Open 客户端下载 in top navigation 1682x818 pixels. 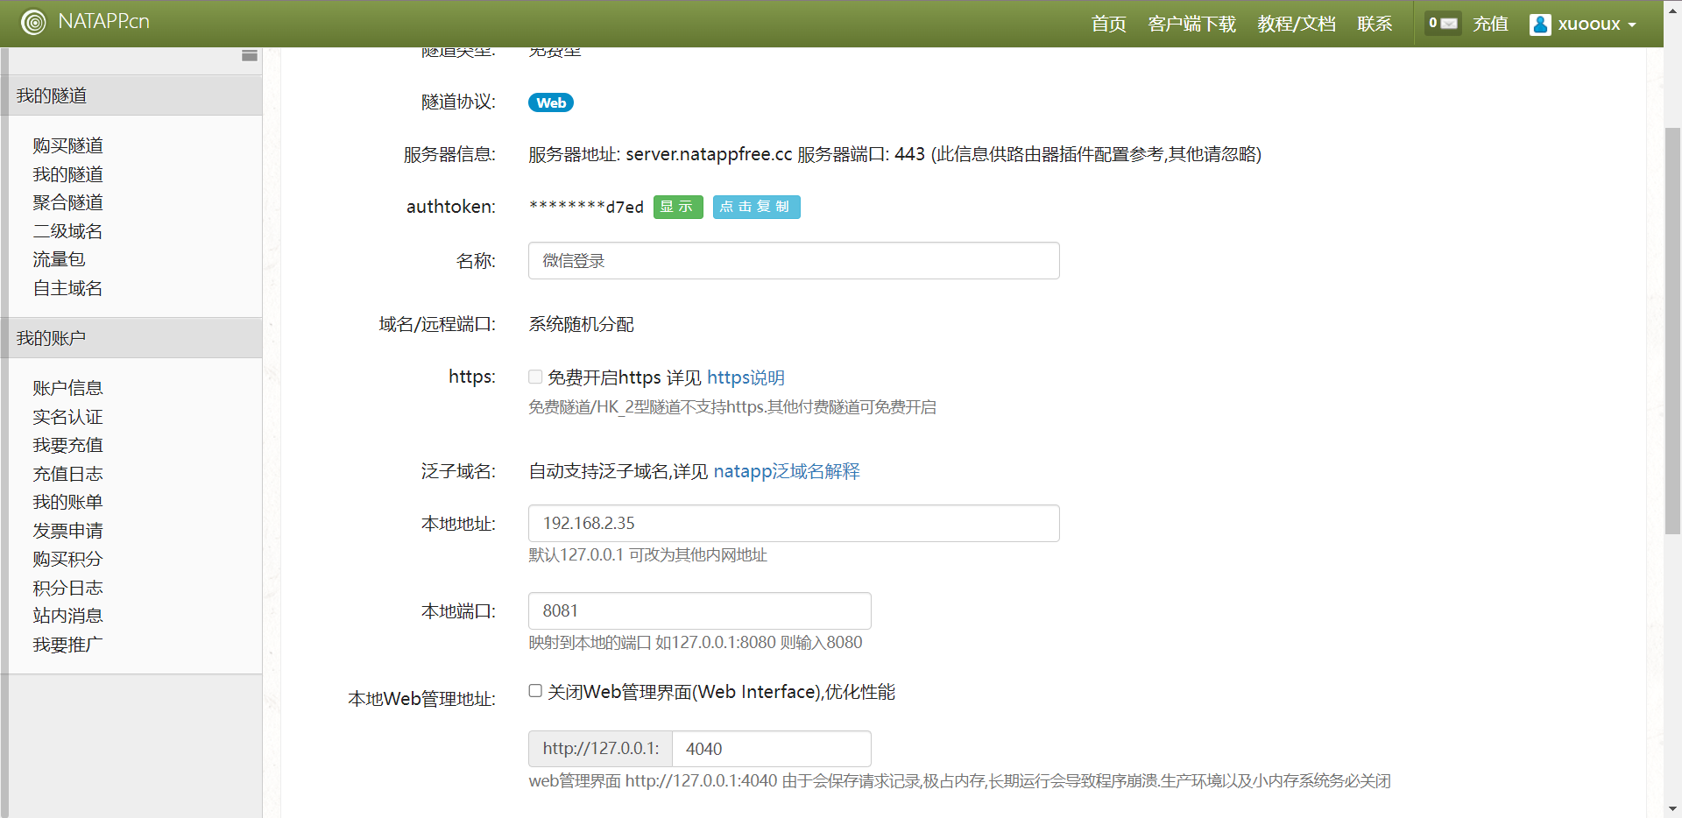tap(1191, 24)
